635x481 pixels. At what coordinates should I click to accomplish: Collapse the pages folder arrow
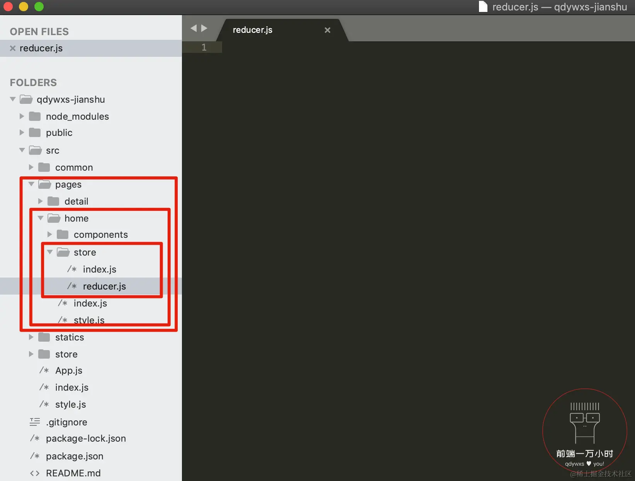pos(31,184)
